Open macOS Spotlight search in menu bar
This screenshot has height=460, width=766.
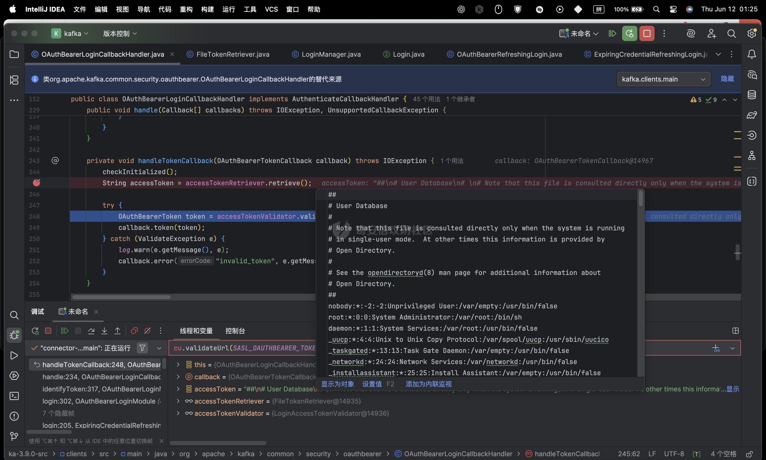point(656,9)
